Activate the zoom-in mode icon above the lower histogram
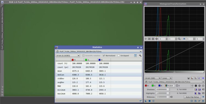 point(149,39)
